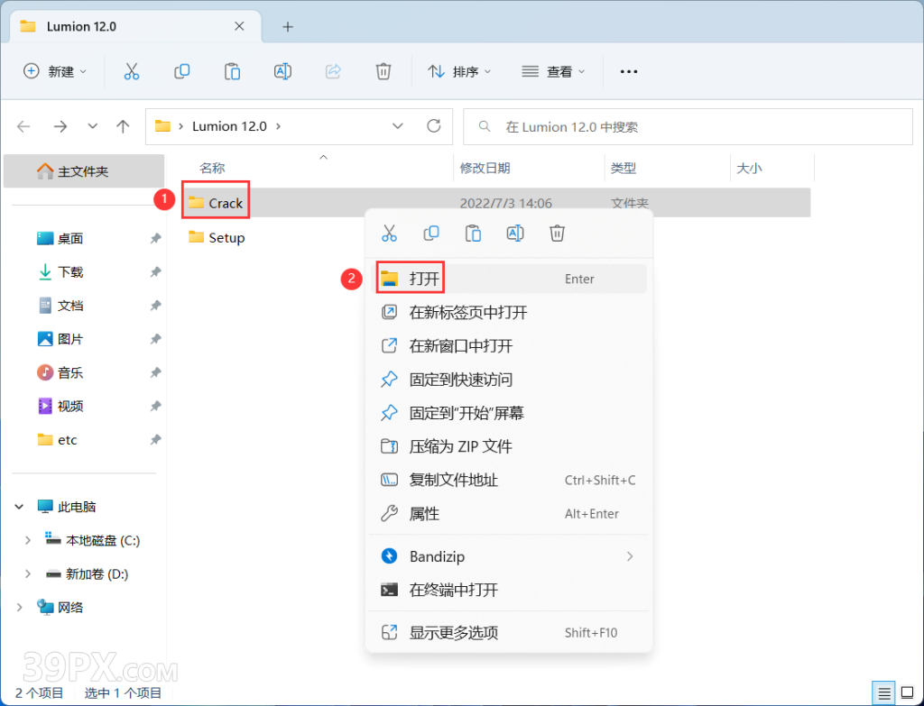Click the Share icon in the toolbar

(333, 71)
